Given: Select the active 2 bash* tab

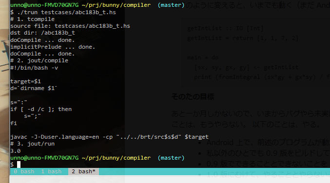Looking at the screenshot, I should (x=83, y=171).
